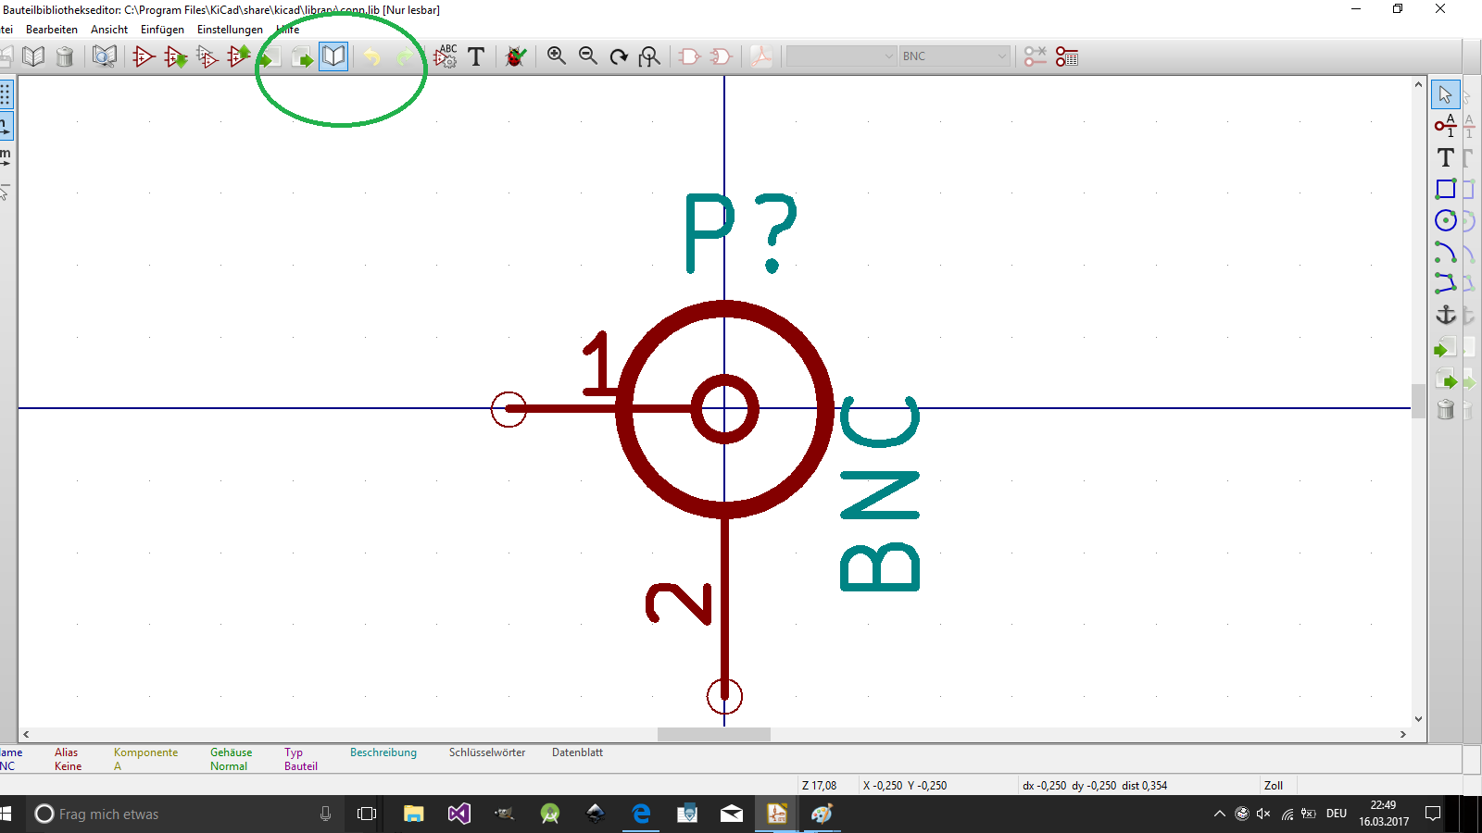The image size is (1482, 833).
Task: Click the yellow undo arrow
Action: [x=371, y=56]
